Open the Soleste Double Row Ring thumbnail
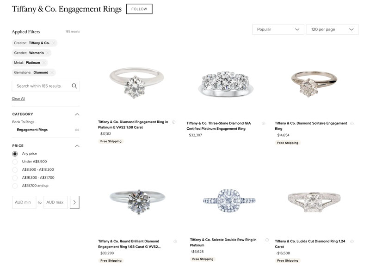 (x=229, y=200)
